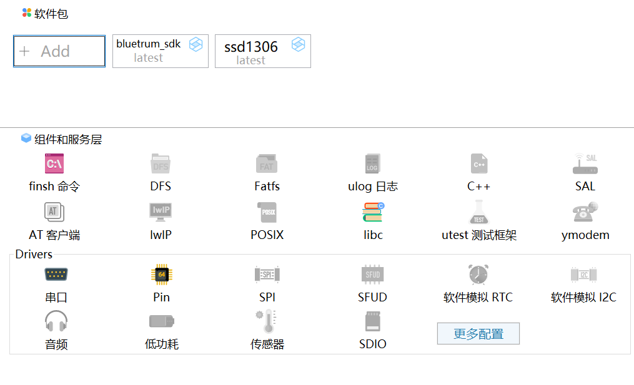
Task: Enable the lwIP network icon
Action: pyautogui.click(x=161, y=212)
